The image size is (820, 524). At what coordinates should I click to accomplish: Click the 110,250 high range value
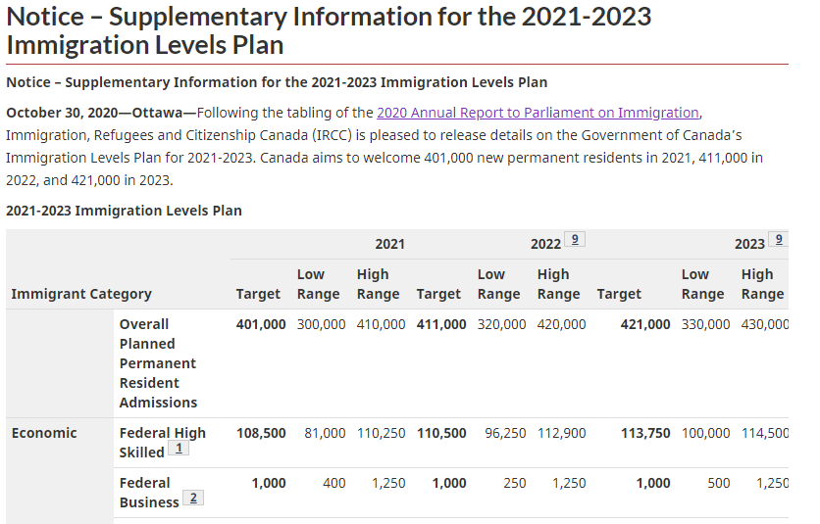pyautogui.click(x=381, y=433)
